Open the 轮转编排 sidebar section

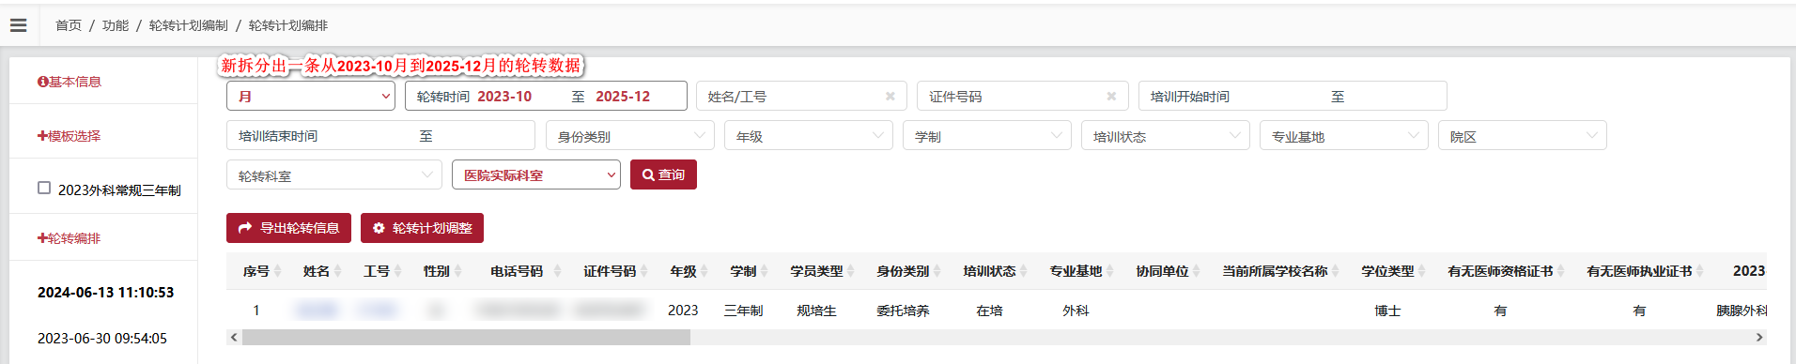pos(69,238)
